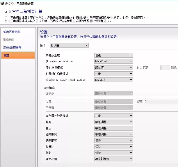Open the 影像组件构造模式 dropdown
This screenshot has width=178, height=167.
tap(114, 74)
